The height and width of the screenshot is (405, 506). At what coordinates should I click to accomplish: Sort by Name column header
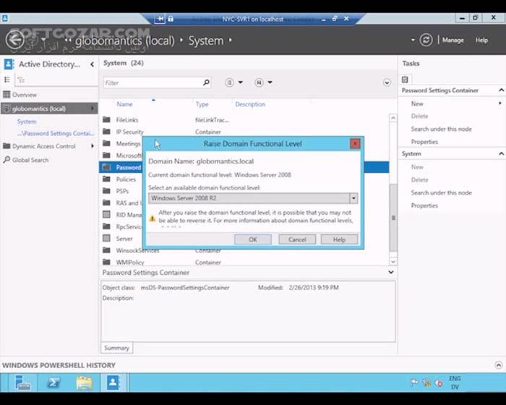(x=124, y=104)
